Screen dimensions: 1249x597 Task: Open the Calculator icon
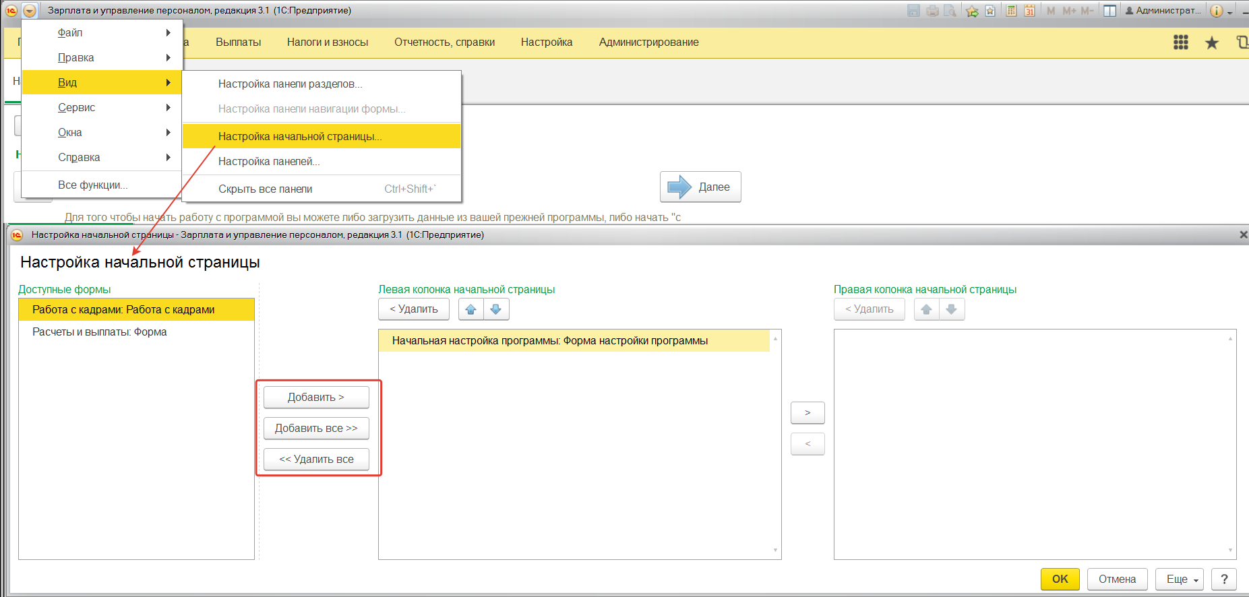pyautogui.click(x=1011, y=11)
